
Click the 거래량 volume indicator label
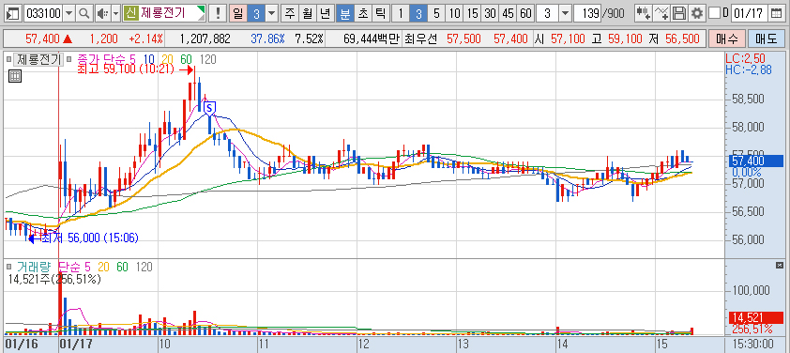click(35, 267)
